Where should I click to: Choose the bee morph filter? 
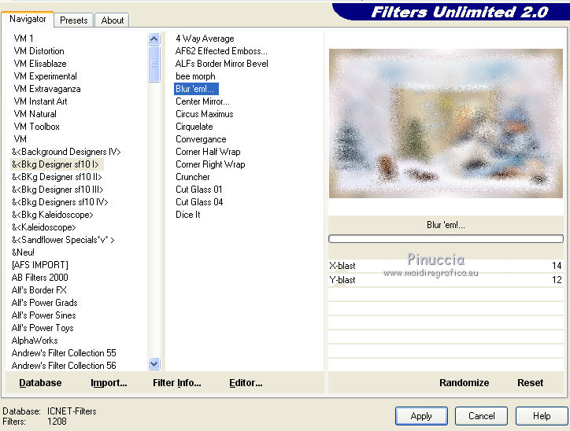point(195,76)
